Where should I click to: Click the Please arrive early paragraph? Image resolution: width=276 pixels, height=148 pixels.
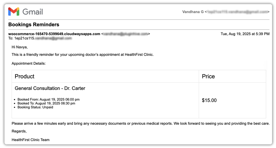tap(140, 123)
